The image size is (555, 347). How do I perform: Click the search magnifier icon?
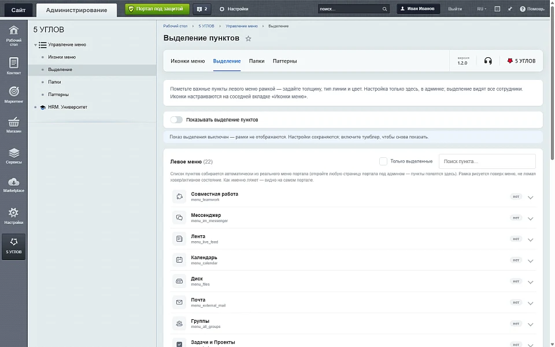click(385, 9)
